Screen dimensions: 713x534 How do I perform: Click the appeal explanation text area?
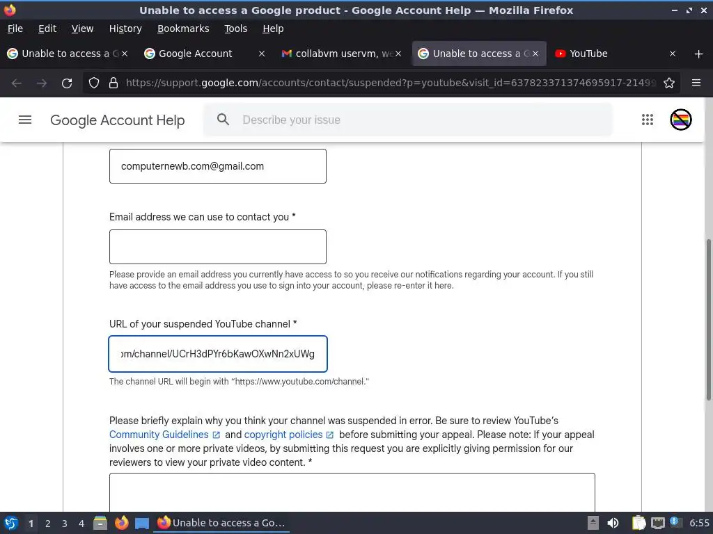coord(352,492)
